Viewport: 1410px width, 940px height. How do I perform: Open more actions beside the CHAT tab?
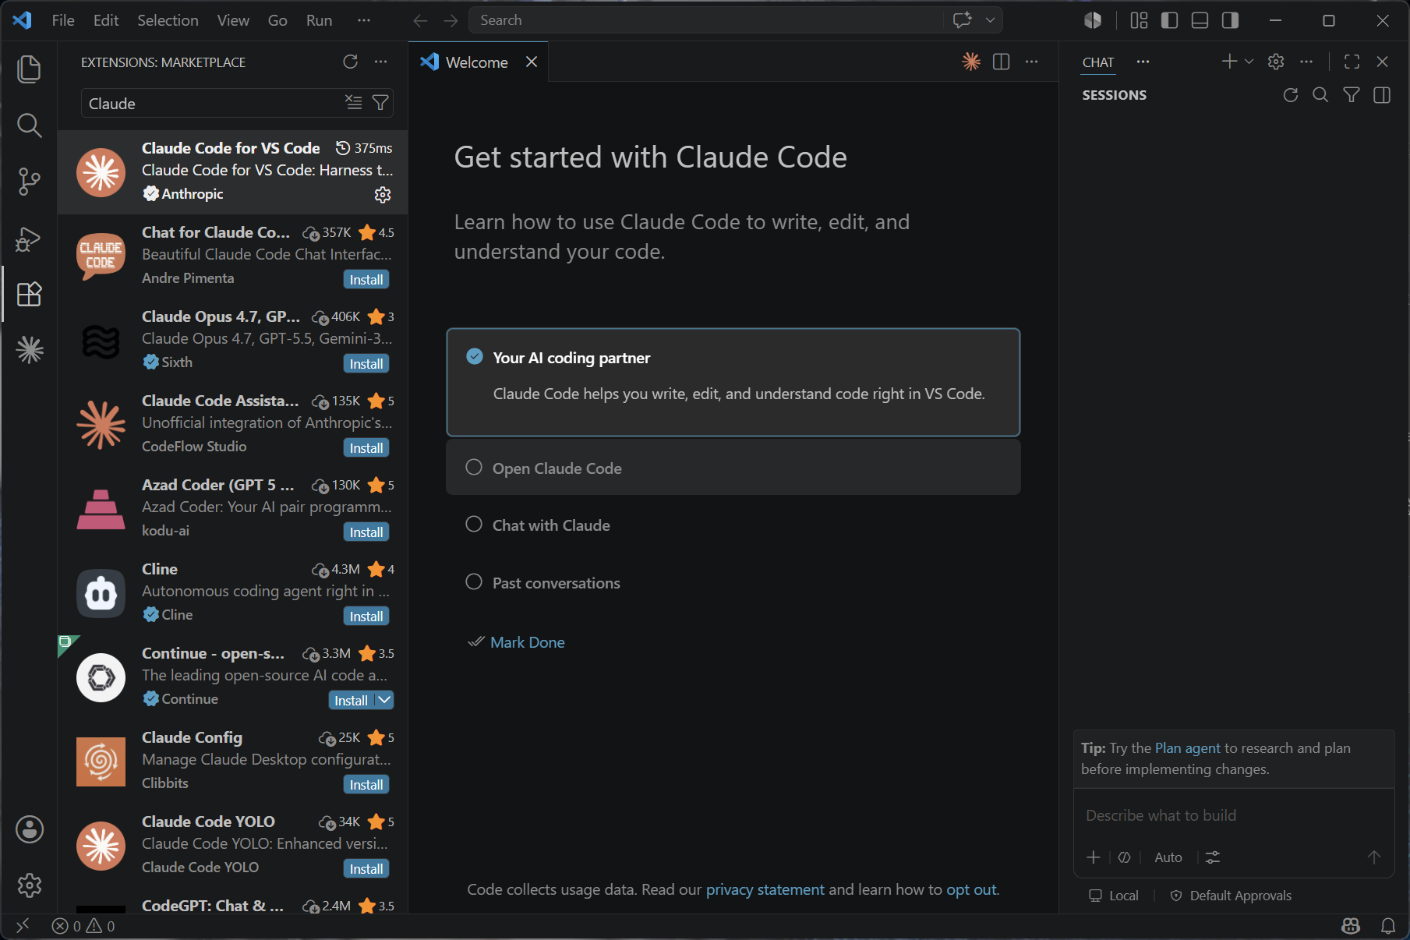click(1143, 62)
